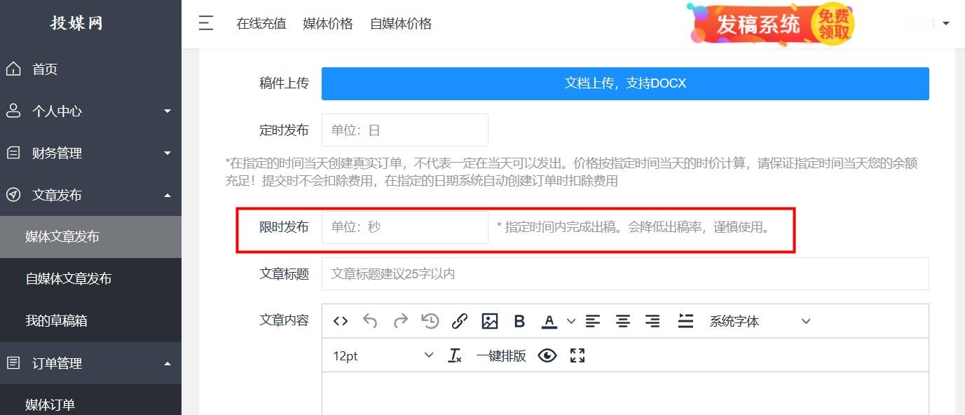Insert a link using the chain icon
Screen dimensions: 965x415
460,321
